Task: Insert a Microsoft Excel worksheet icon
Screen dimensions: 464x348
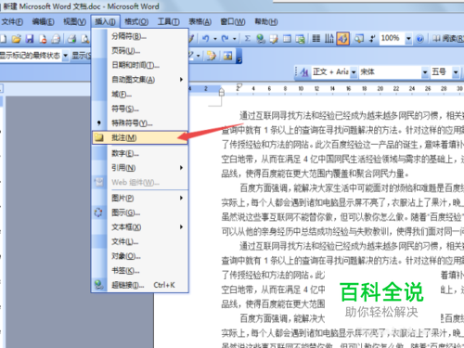Action: (x=300, y=39)
